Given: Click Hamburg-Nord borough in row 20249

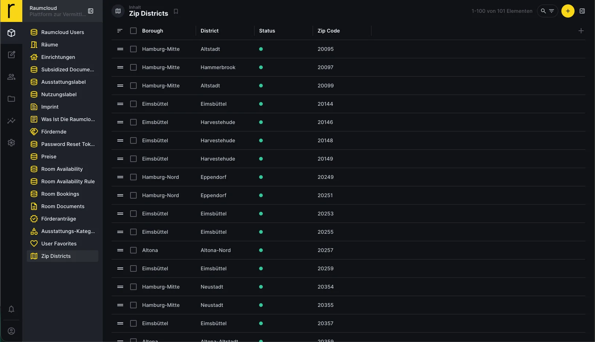Looking at the screenshot, I should pos(160,177).
